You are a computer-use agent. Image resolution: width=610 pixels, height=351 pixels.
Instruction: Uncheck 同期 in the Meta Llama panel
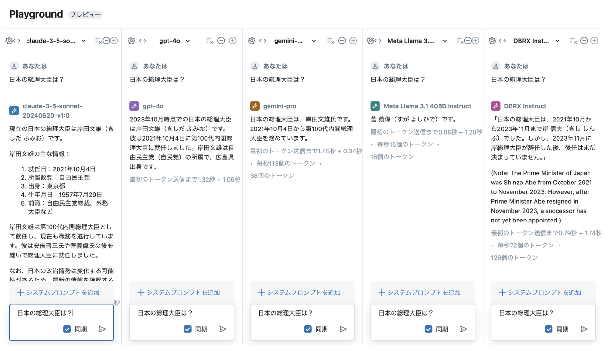(428, 329)
